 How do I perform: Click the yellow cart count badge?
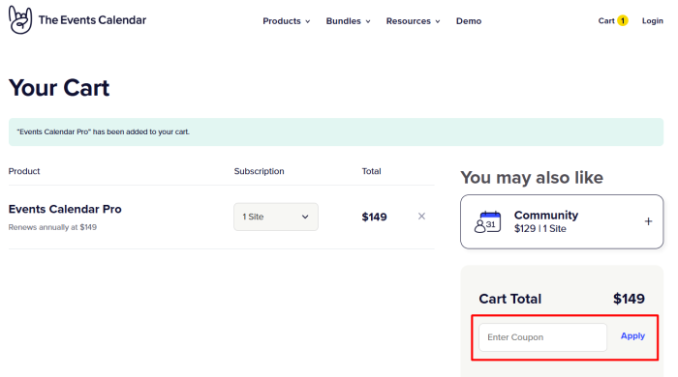[623, 20]
